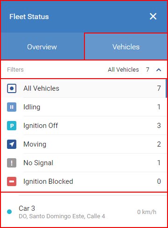Switch to the Overview tab
168x228 pixels.
coord(42,47)
